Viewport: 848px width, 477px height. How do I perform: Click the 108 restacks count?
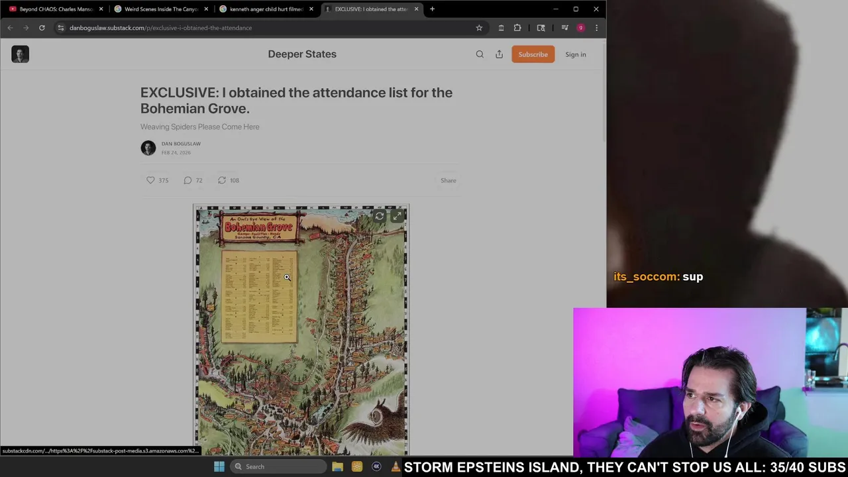click(234, 180)
